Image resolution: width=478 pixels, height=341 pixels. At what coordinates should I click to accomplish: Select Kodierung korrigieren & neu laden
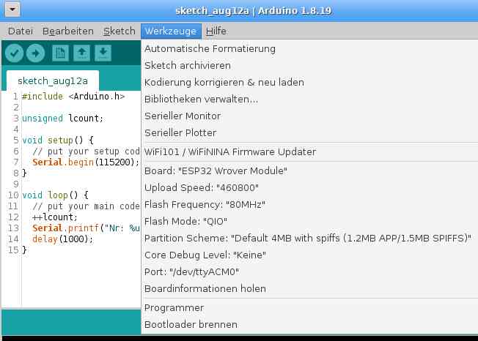309,83
